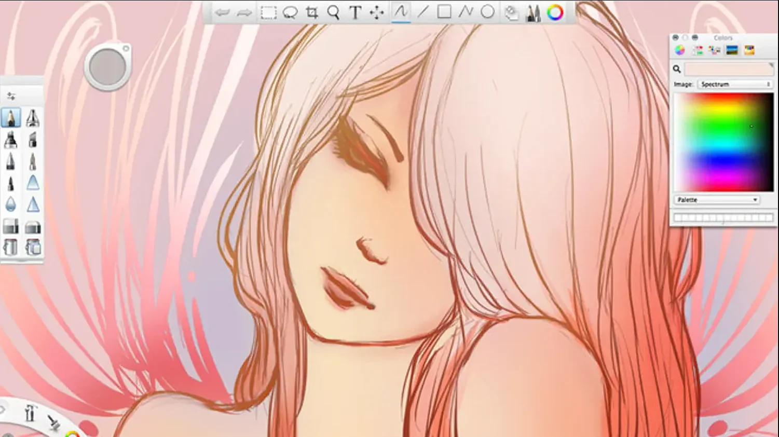Choose the Crop tool
The image size is (779, 437).
tap(312, 12)
